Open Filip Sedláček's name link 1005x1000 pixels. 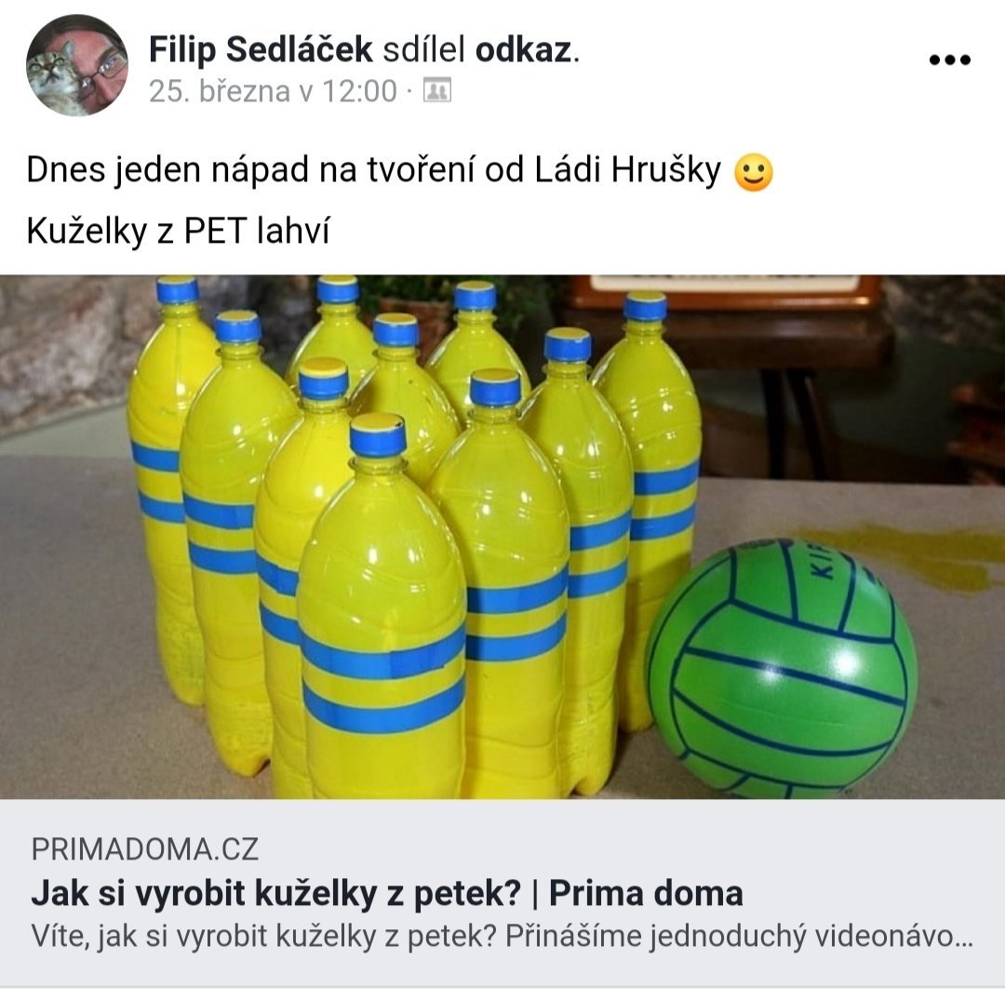(x=261, y=49)
